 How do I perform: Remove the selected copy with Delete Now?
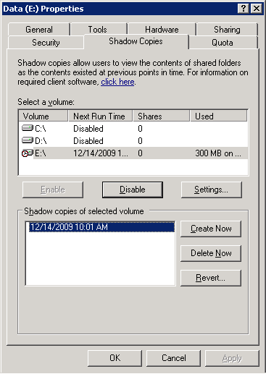coord(211,253)
